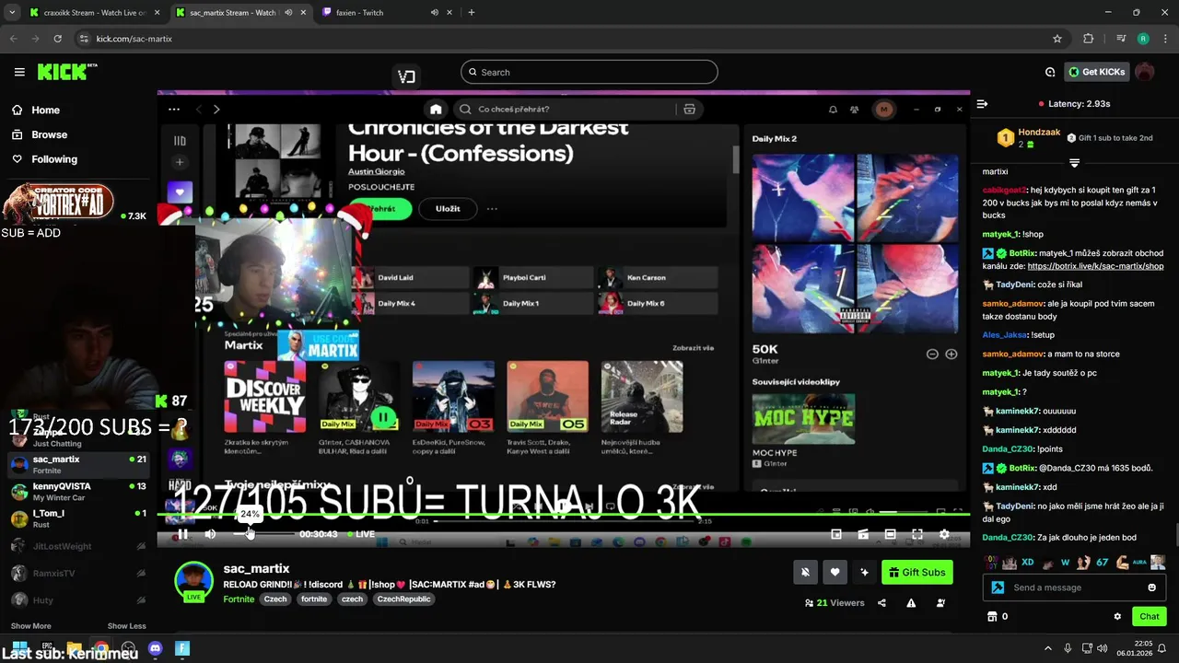The image size is (1179, 663).
Task: Open File Explorer from taskbar
Action: point(75,649)
